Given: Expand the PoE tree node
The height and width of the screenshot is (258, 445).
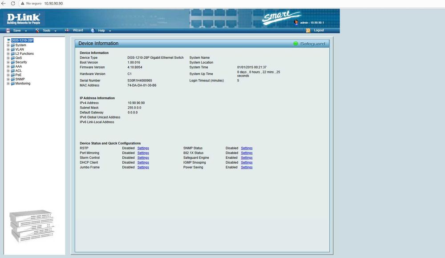Looking at the screenshot, I should 8,75.
